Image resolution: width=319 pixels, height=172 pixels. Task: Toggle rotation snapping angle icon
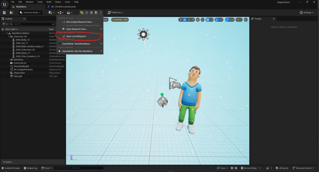pos(217,20)
